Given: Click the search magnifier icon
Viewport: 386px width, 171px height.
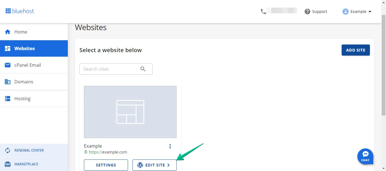Looking at the screenshot, I should (x=143, y=69).
